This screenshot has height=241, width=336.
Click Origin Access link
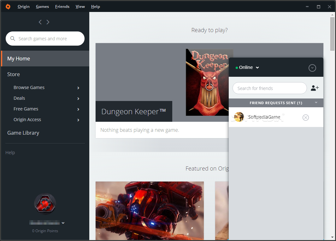point(27,120)
